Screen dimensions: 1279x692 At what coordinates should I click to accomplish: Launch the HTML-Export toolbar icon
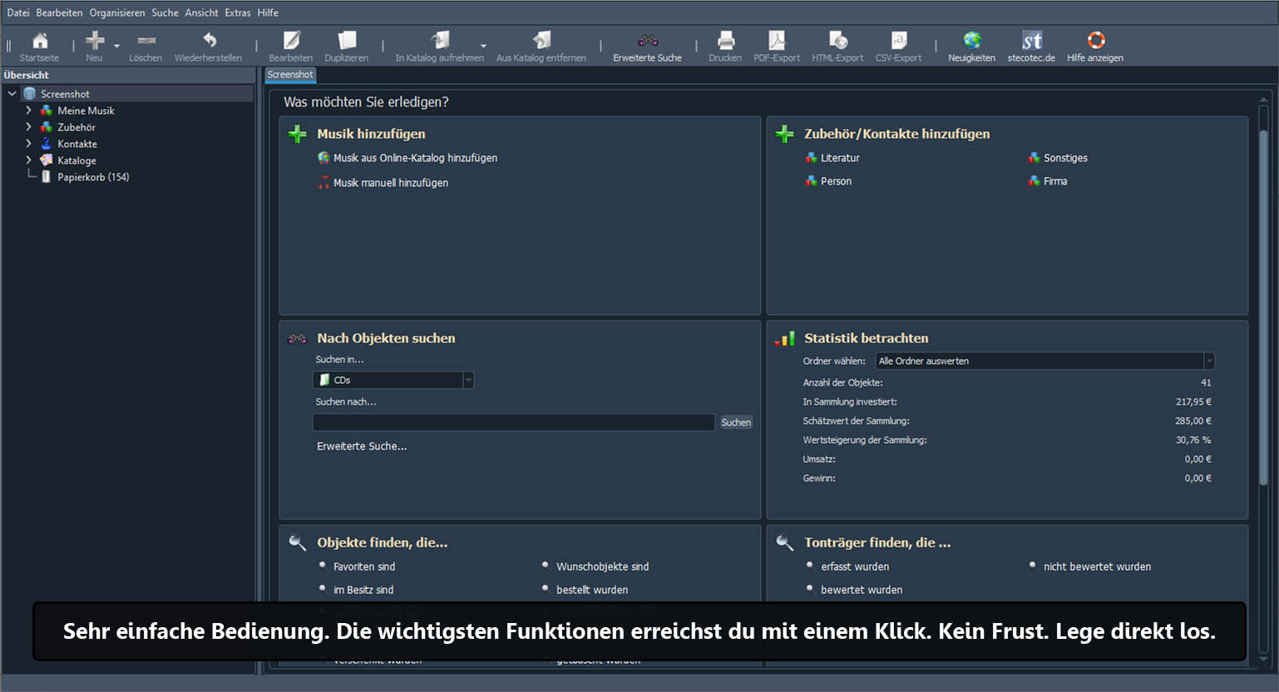click(837, 47)
